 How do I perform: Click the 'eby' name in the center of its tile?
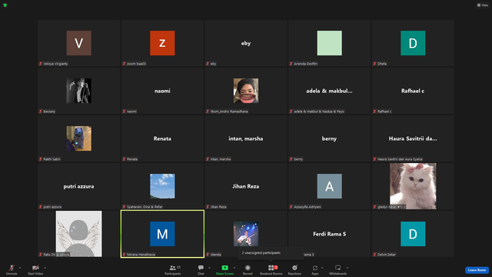246,43
